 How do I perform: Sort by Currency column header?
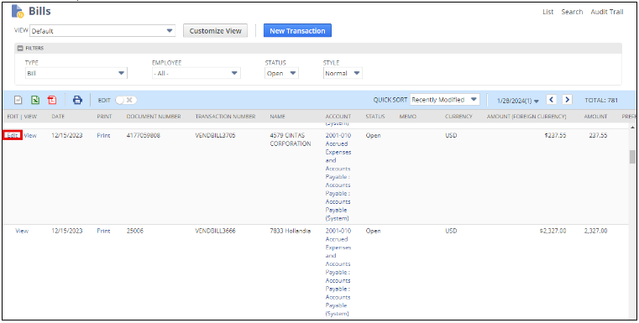458,117
